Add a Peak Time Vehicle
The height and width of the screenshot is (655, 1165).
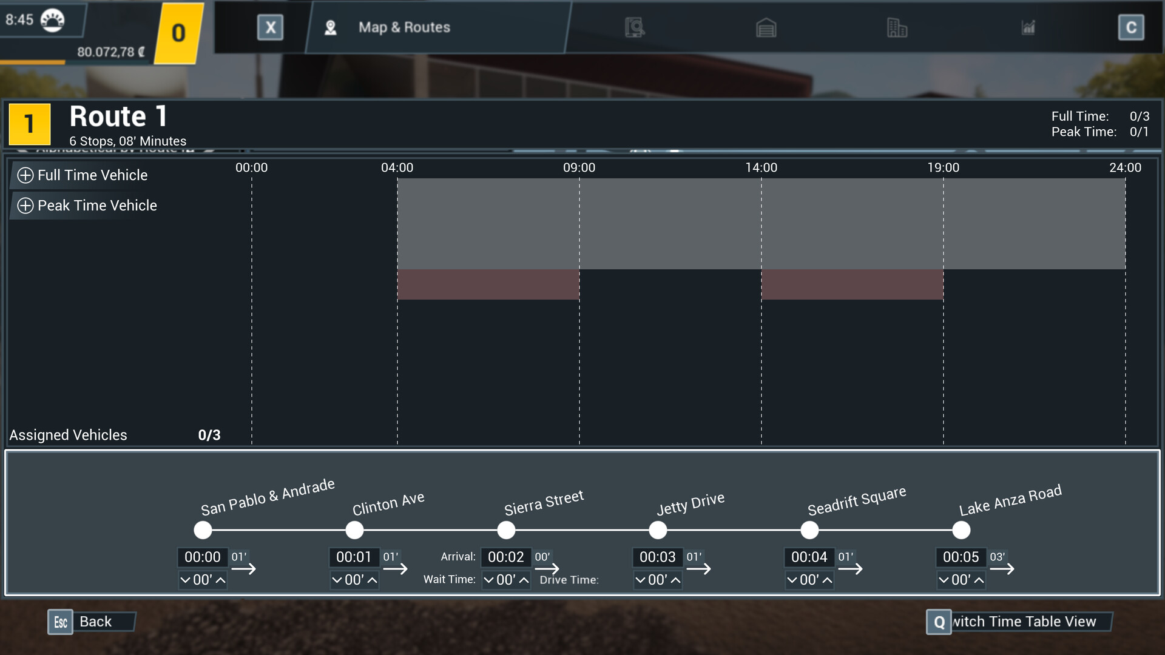point(87,206)
